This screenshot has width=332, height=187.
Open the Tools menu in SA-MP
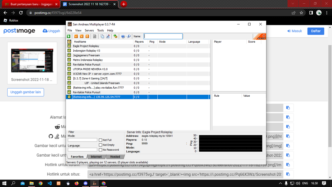tap(100, 30)
